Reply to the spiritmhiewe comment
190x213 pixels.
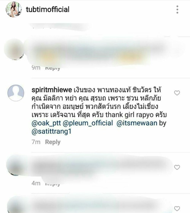(53, 142)
